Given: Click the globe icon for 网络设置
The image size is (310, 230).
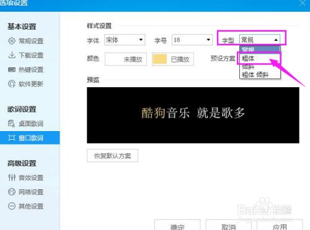Looking at the screenshot, I should [x=12, y=192].
